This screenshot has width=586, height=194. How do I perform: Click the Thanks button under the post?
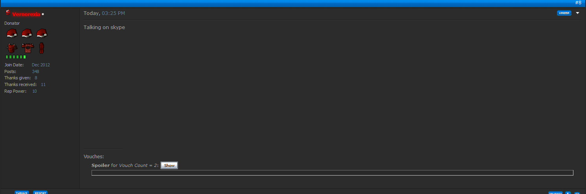[x=22, y=192]
